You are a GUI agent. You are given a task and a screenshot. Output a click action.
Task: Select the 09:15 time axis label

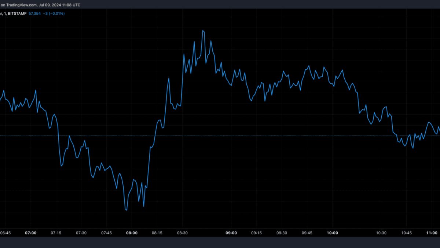pos(256,233)
